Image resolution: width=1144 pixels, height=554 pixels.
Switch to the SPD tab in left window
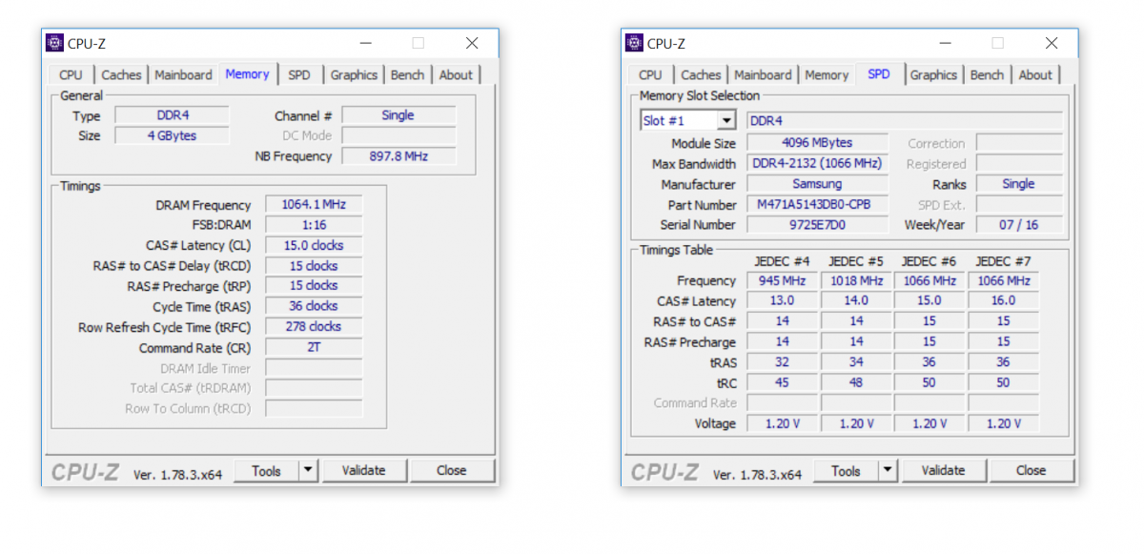tap(299, 74)
